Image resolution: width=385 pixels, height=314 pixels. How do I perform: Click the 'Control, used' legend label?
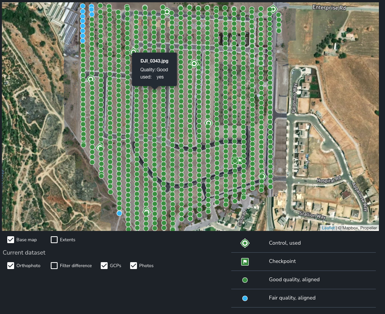point(285,243)
